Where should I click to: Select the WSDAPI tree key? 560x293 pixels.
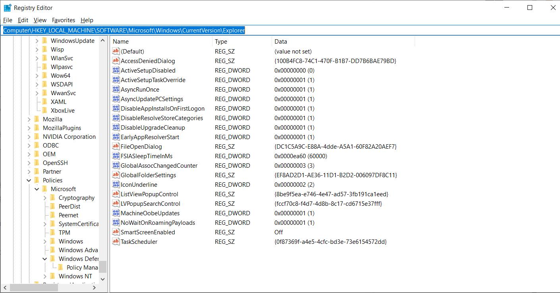pos(62,84)
